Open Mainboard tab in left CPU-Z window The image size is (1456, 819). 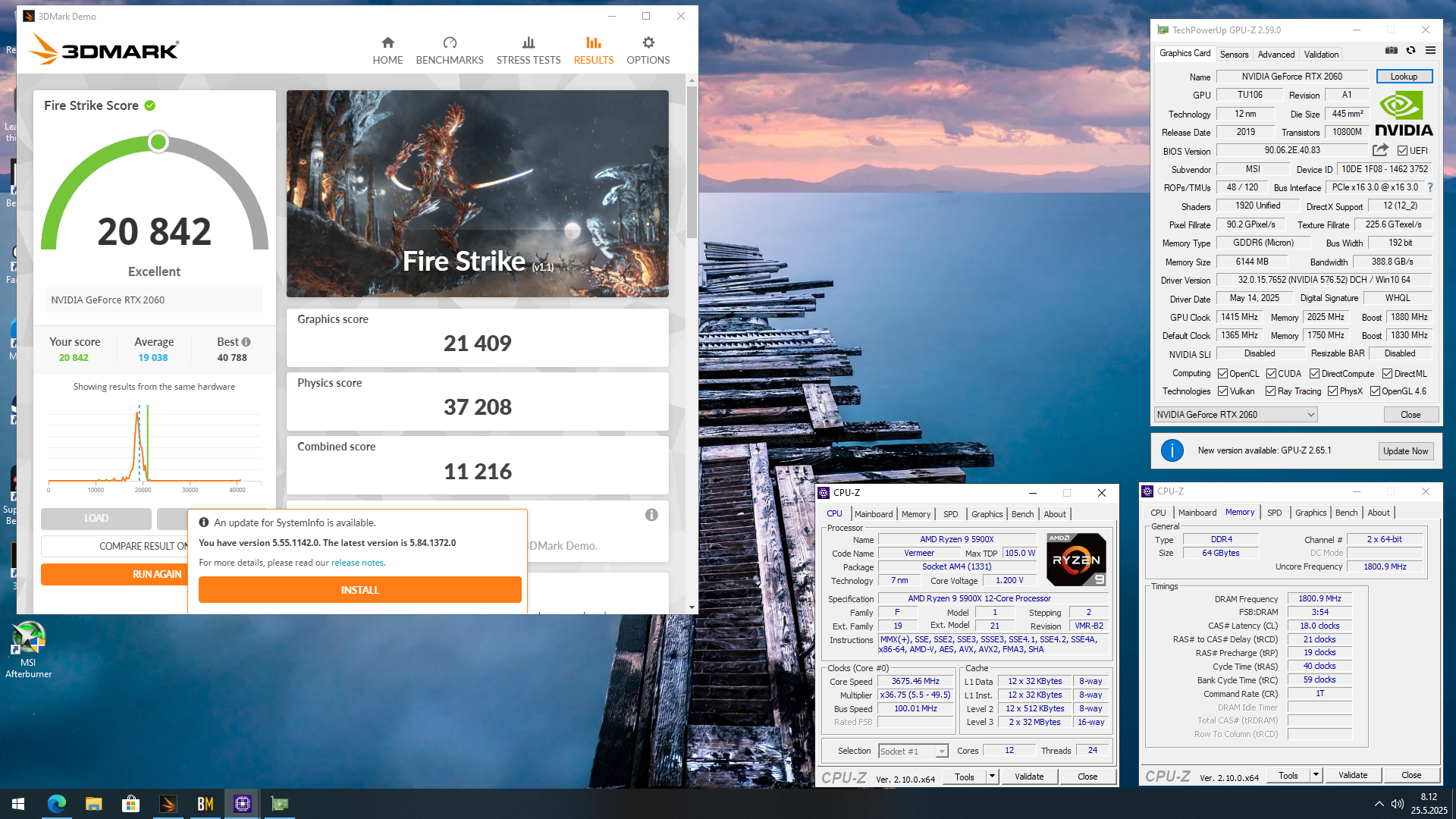[x=874, y=514]
